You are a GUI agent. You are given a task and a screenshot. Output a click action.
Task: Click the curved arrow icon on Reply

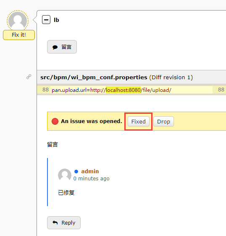tap(55, 223)
